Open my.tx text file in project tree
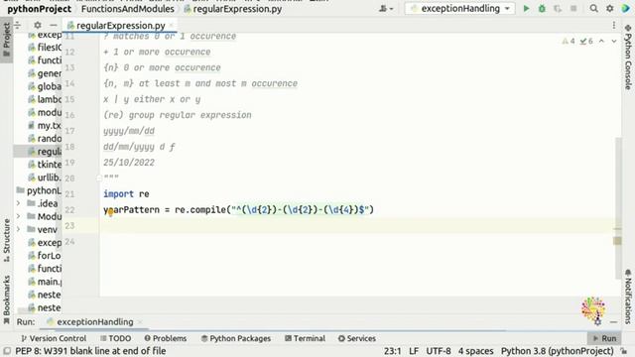The image size is (635, 357). click(45, 126)
